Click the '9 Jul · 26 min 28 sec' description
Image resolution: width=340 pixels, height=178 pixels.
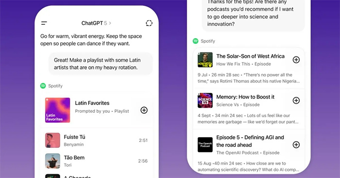click(249, 78)
